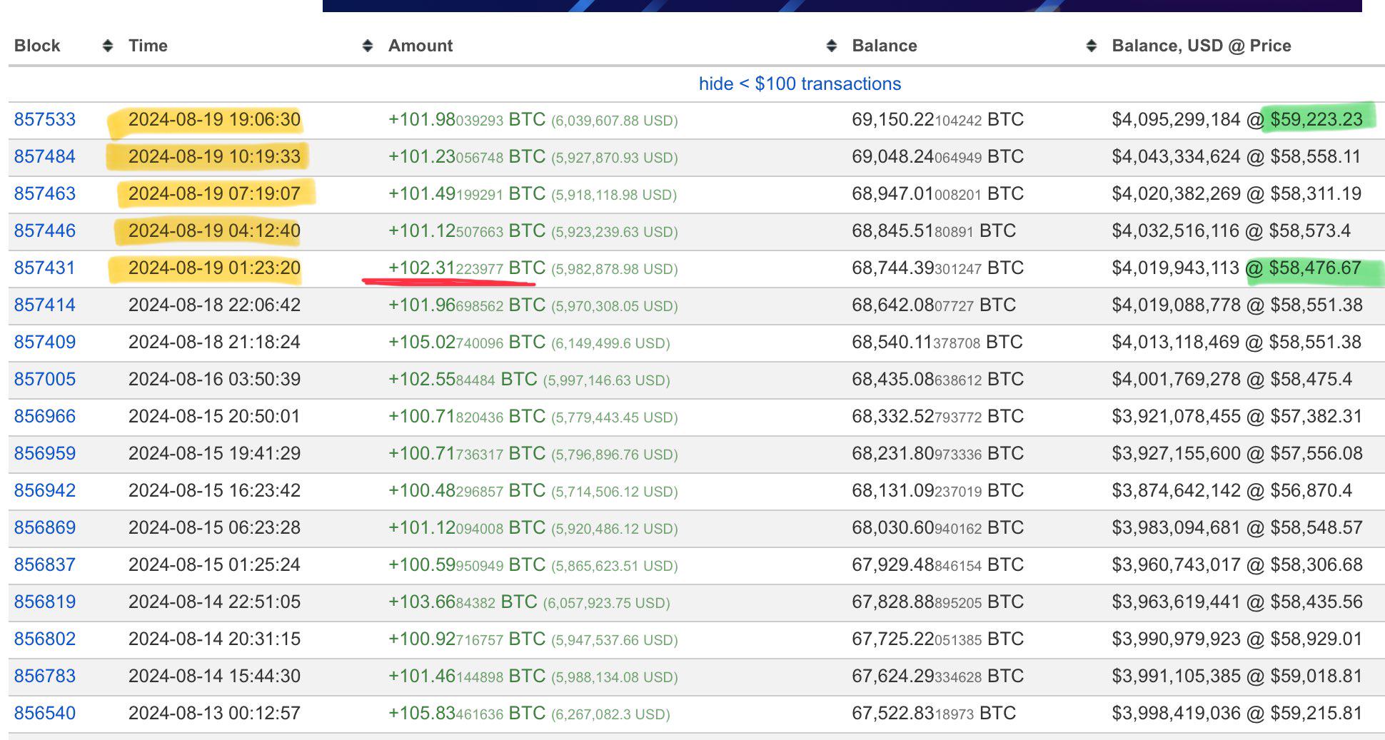Sort by the Block column arrows
The image size is (1385, 740).
(108, 46)
